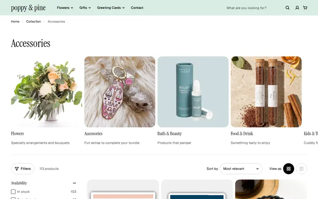Expand the Gifts navigation menu

point(85,8)
